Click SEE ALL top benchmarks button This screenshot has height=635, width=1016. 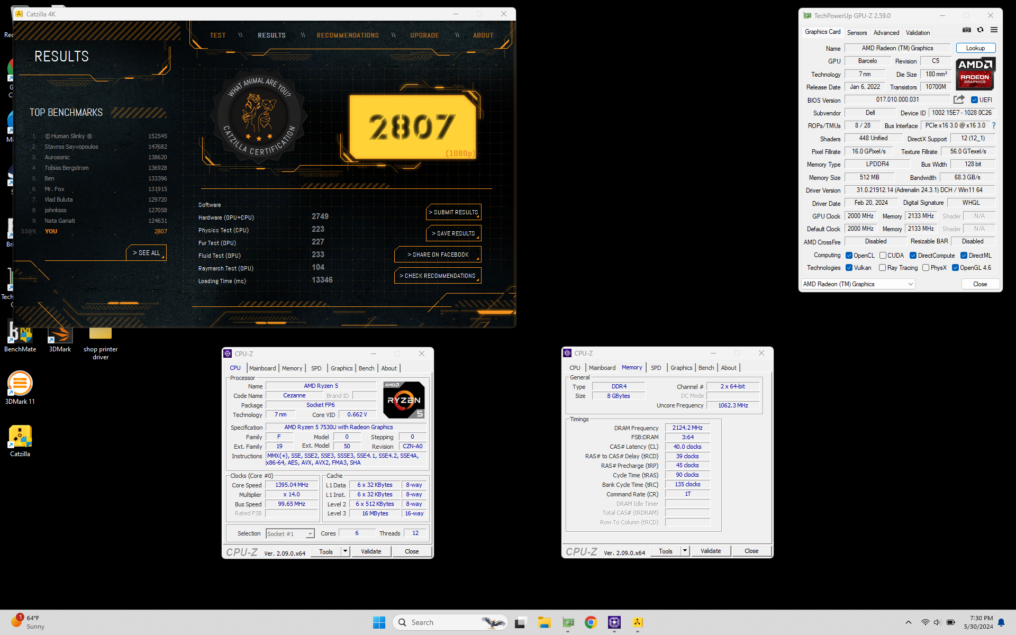[147, 253]
